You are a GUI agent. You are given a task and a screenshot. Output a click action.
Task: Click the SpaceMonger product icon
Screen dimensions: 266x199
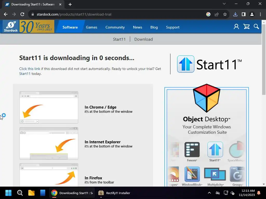click(x=236, y=150)
